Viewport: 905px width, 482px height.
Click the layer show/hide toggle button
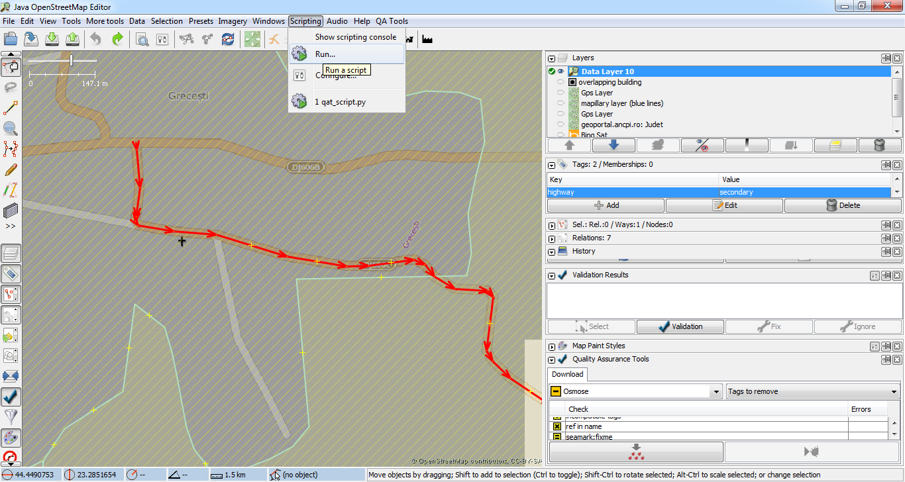pyautogui.click(x=702, y=145)
